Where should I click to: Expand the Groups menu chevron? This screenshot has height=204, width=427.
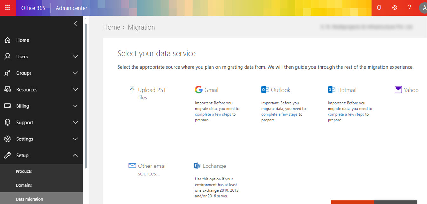point(75,73)
